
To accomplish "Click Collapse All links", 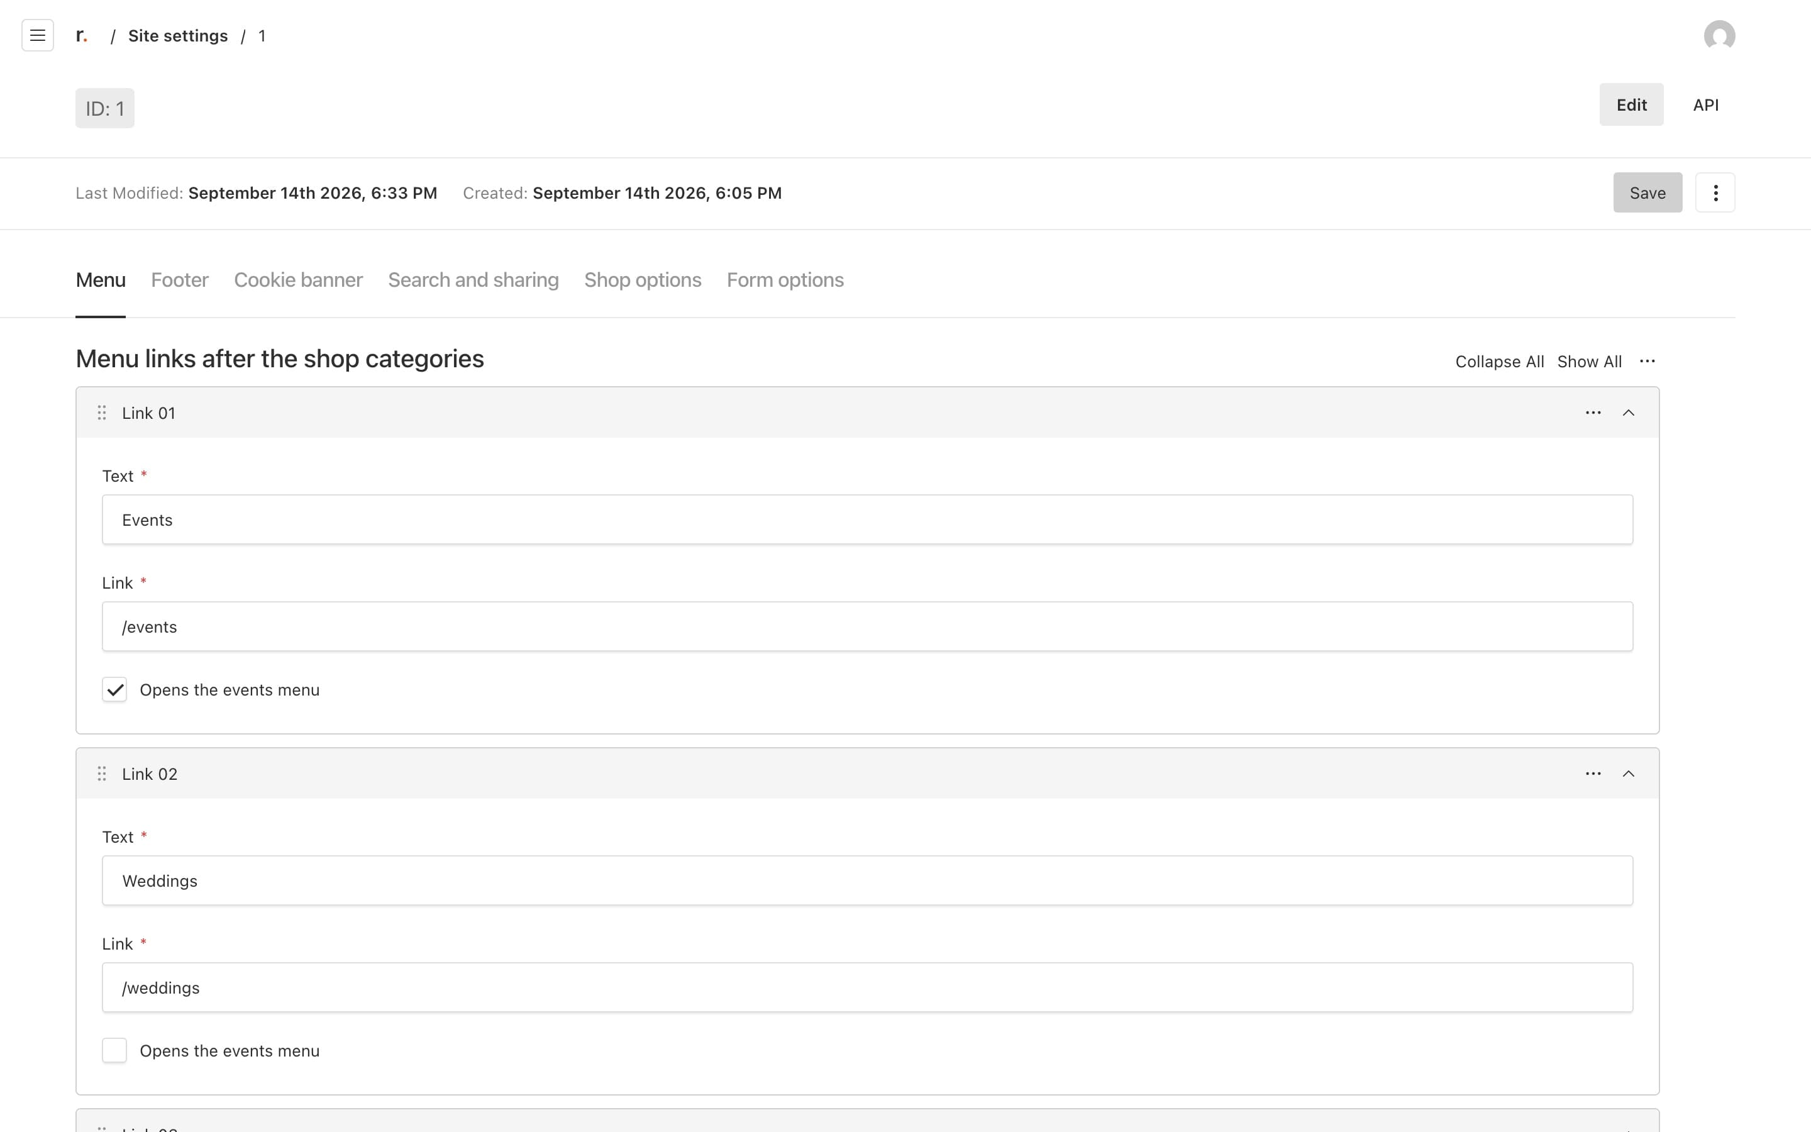I will 1500,362.
